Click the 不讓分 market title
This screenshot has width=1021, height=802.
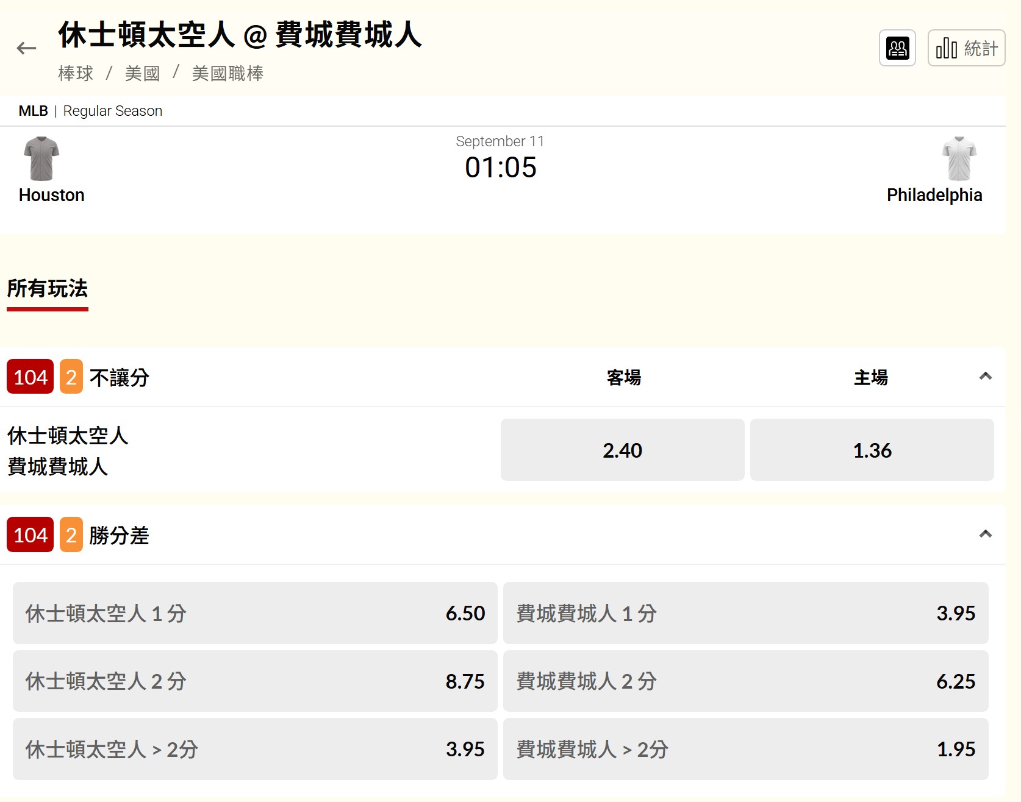(x=120, y=378)
